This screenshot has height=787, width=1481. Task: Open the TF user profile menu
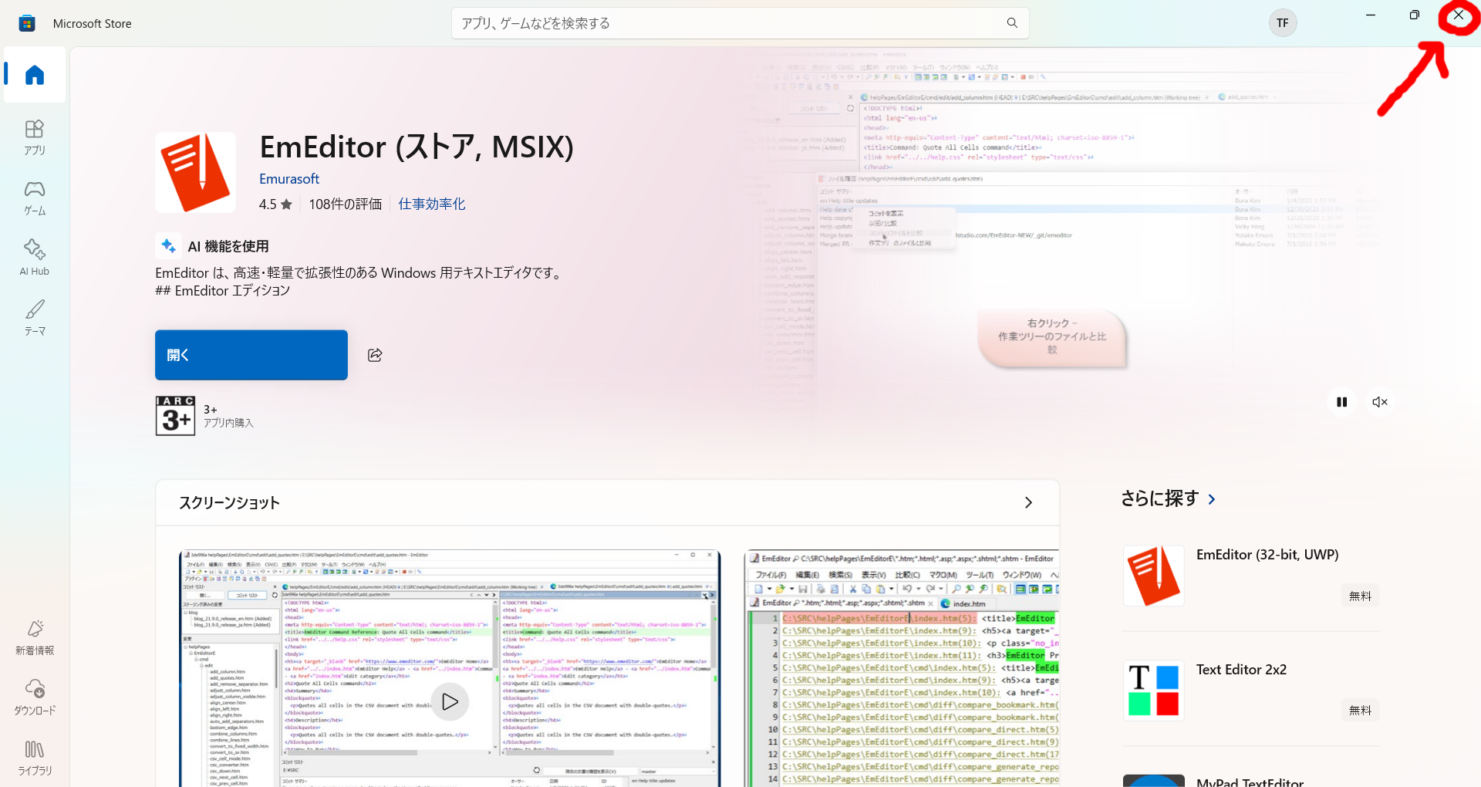click(1283, 23)
